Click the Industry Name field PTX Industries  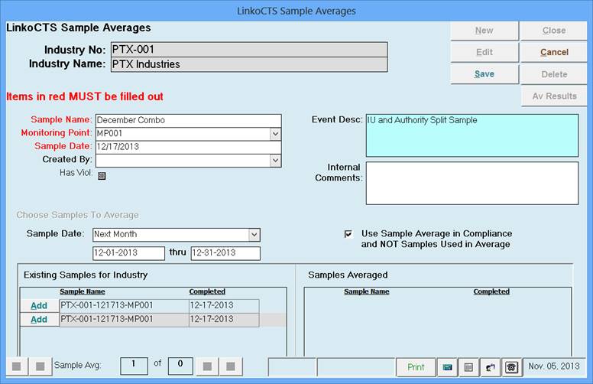pos(249,64)
